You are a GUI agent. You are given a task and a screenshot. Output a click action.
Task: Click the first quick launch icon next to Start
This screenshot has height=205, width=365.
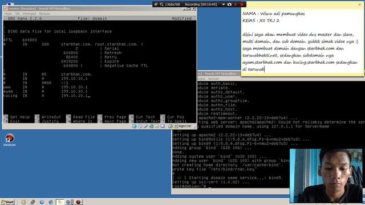[23, 202]
